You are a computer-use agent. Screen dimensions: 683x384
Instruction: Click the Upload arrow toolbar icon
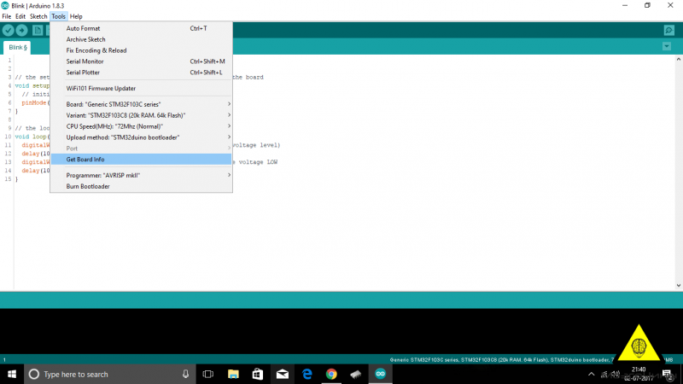click(x=21, y=30)
